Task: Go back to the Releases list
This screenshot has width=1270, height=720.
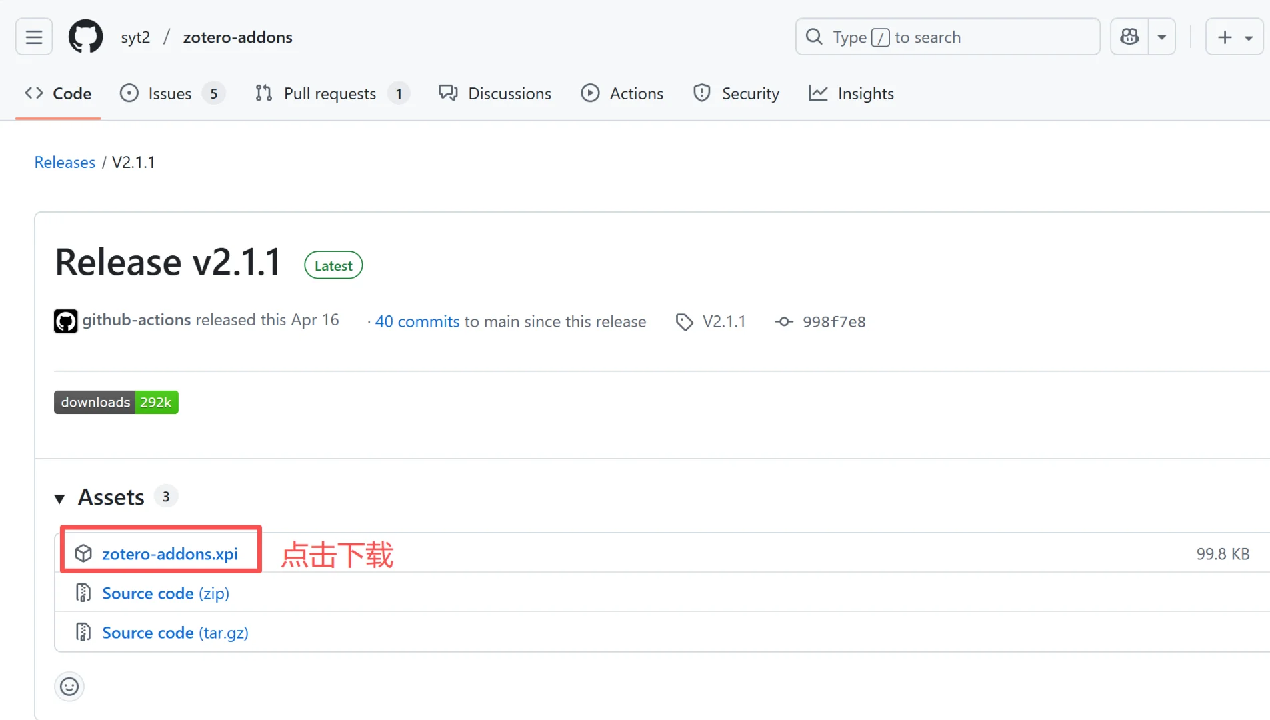Action: 64,162
